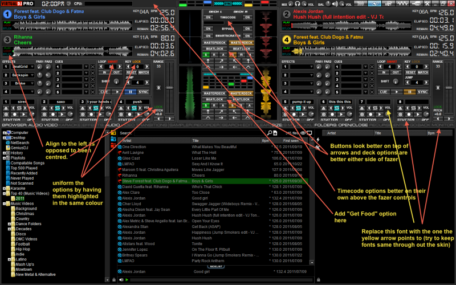Viewport: 456px width, 285px height.
Task: Toggle the loop icon on sampler slot 2 saxo
Action: (58, 108)
